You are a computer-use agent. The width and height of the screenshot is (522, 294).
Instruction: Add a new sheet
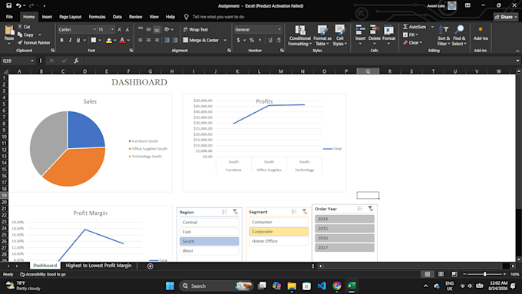150,266
